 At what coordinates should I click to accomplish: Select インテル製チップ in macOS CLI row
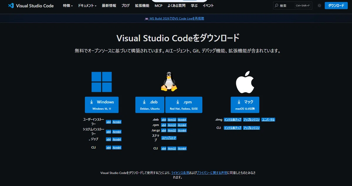(233, 128)
